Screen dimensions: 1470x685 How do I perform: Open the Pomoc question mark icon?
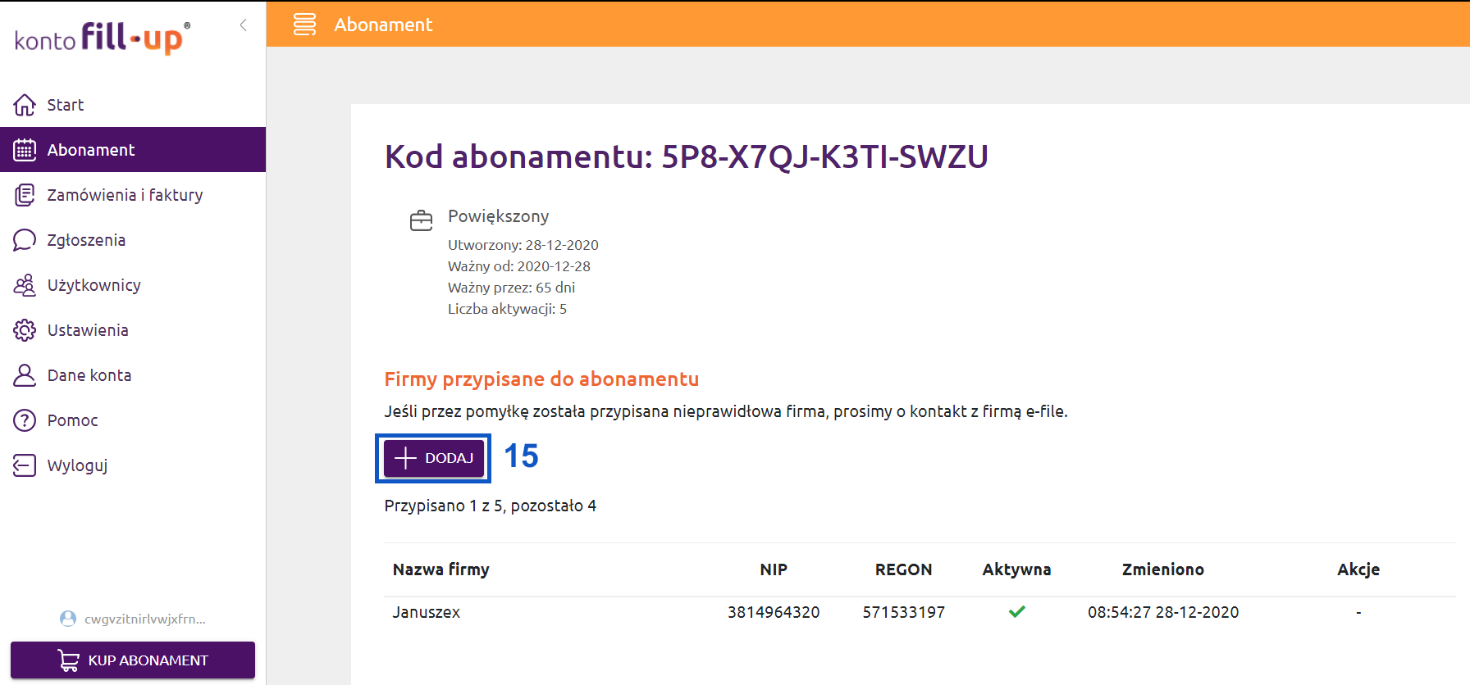point(25,420)
